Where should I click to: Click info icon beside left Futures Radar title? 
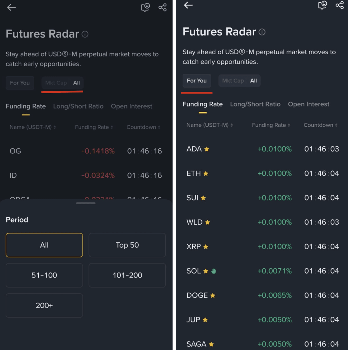click(x=85, y=34)
